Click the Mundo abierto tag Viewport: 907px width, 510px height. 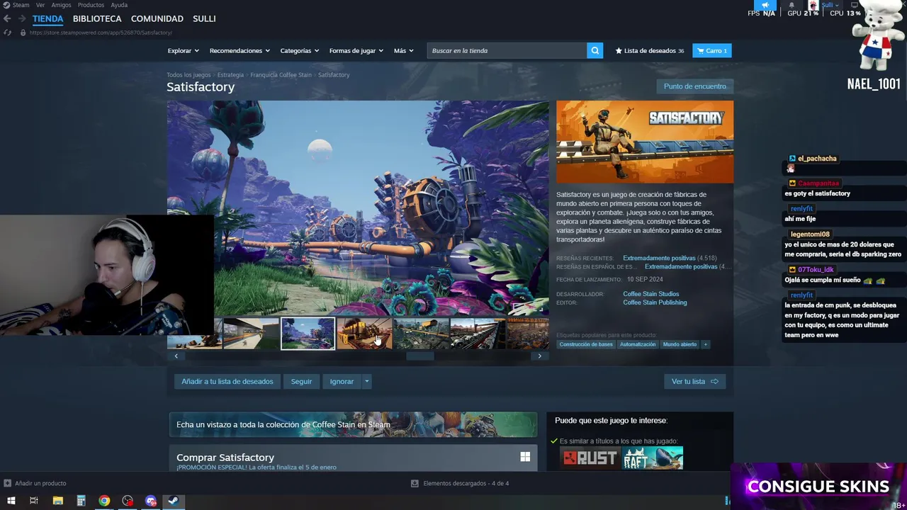[x=680, y=344]
